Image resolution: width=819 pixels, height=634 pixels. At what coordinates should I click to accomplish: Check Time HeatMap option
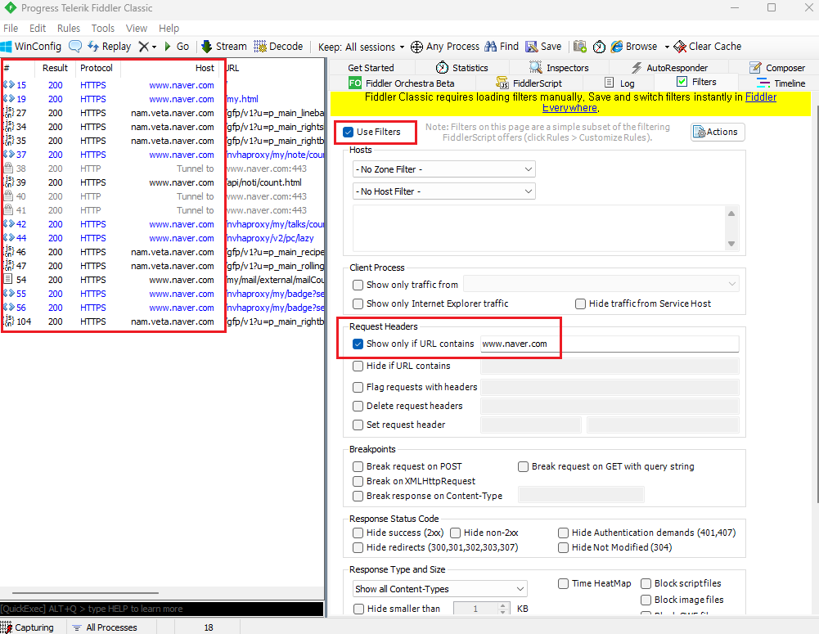563,583
